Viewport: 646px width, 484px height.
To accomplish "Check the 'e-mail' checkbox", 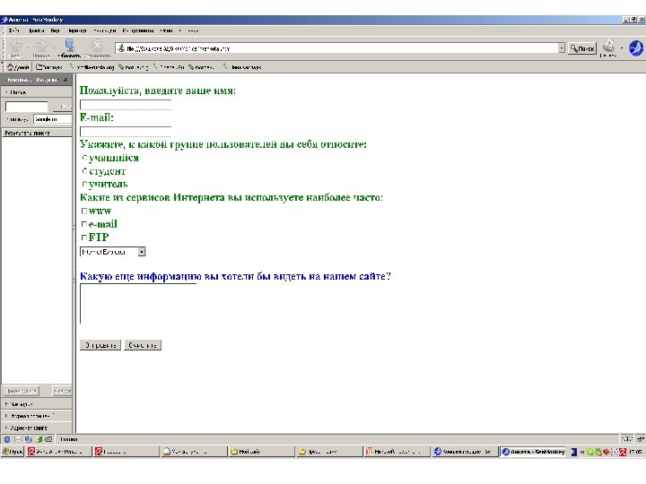I will click(84, 224).
